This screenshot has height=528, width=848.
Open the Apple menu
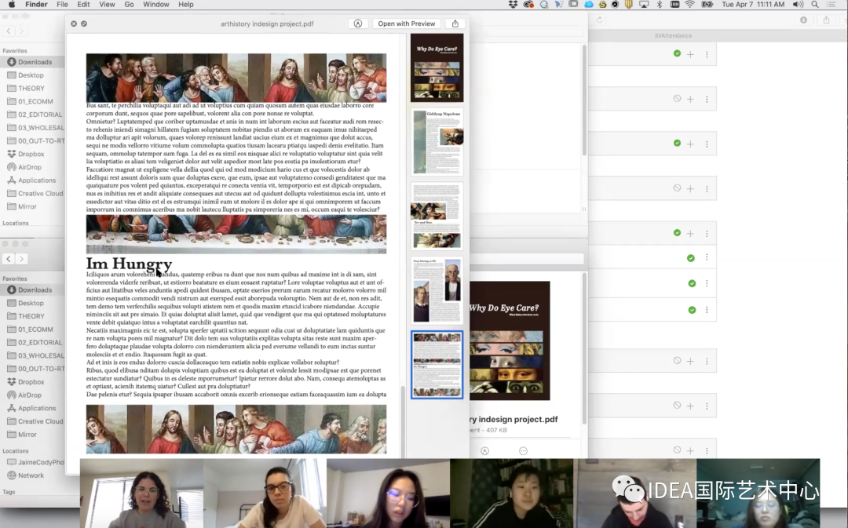[11, 5]
